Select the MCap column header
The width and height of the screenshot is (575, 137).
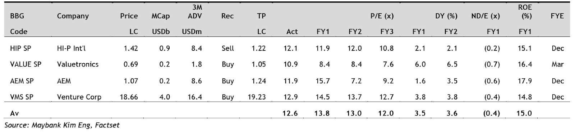point(161,16)
